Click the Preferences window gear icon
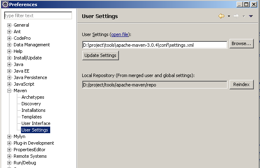 (x=5, y=5)
